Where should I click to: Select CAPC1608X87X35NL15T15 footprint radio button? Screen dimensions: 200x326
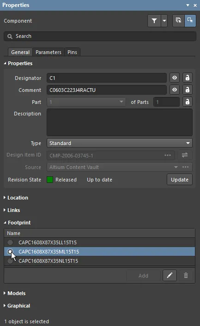click(10, 261)
